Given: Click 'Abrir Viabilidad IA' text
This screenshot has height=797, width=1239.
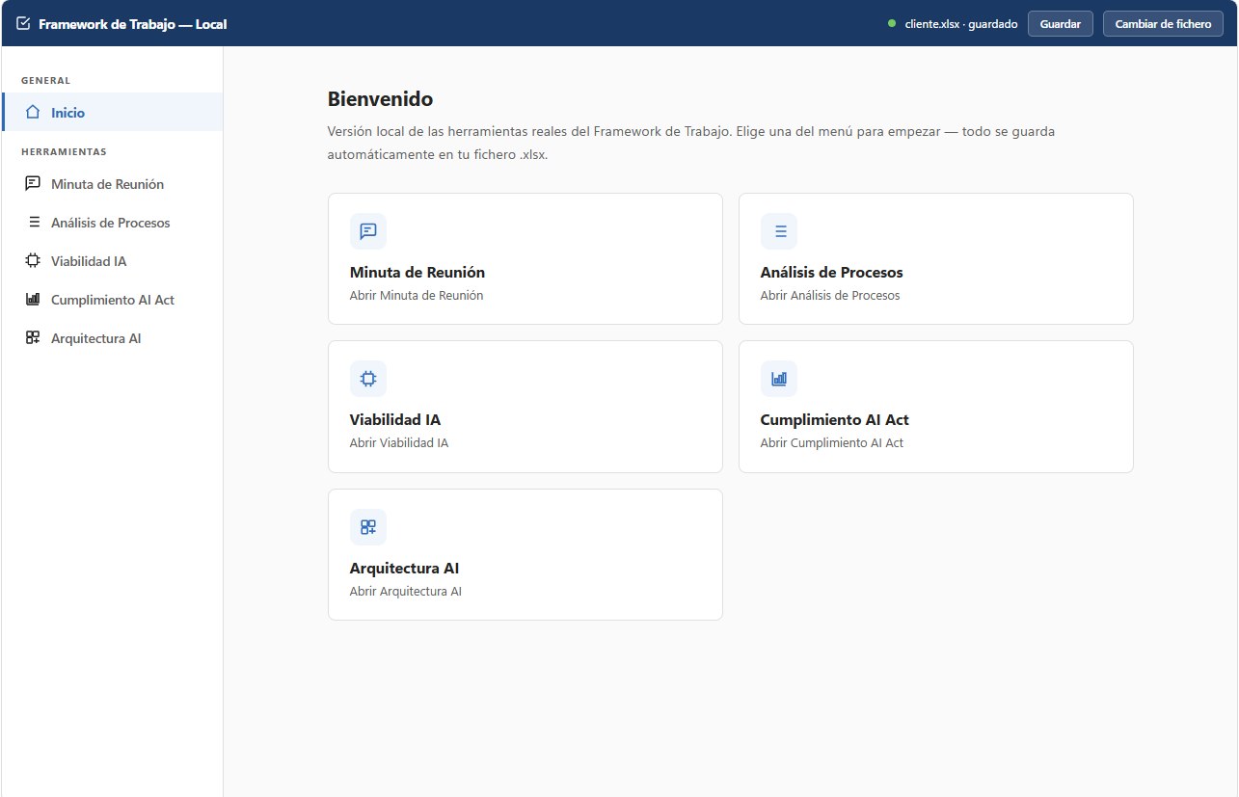Looking at the screenshot, I should coord(399,443).
